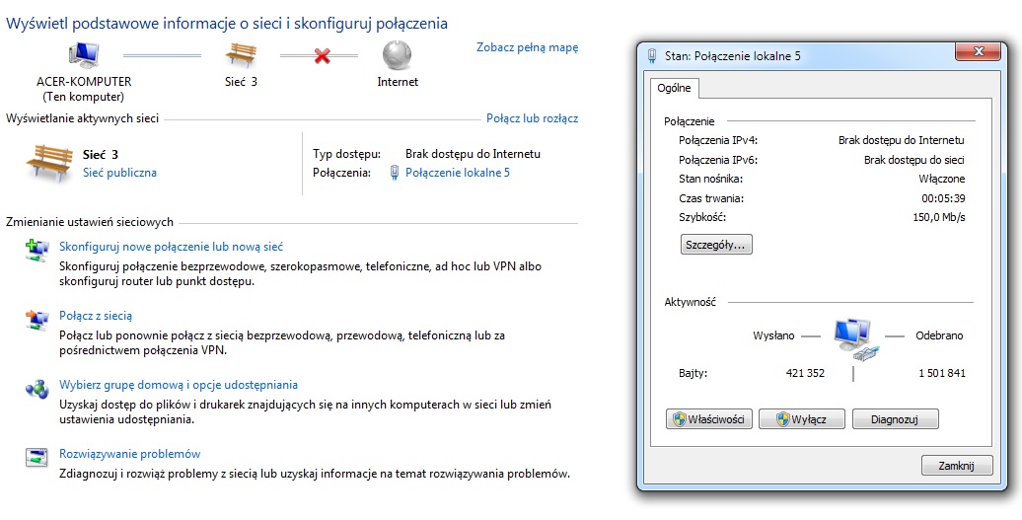
Task: Open Właściwości of the connection
Action: point(709,419)
